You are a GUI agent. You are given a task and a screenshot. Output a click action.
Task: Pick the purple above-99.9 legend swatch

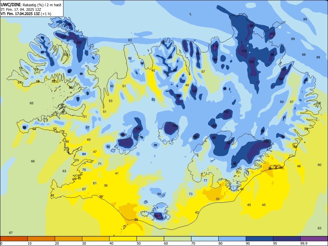pos(314,239)
